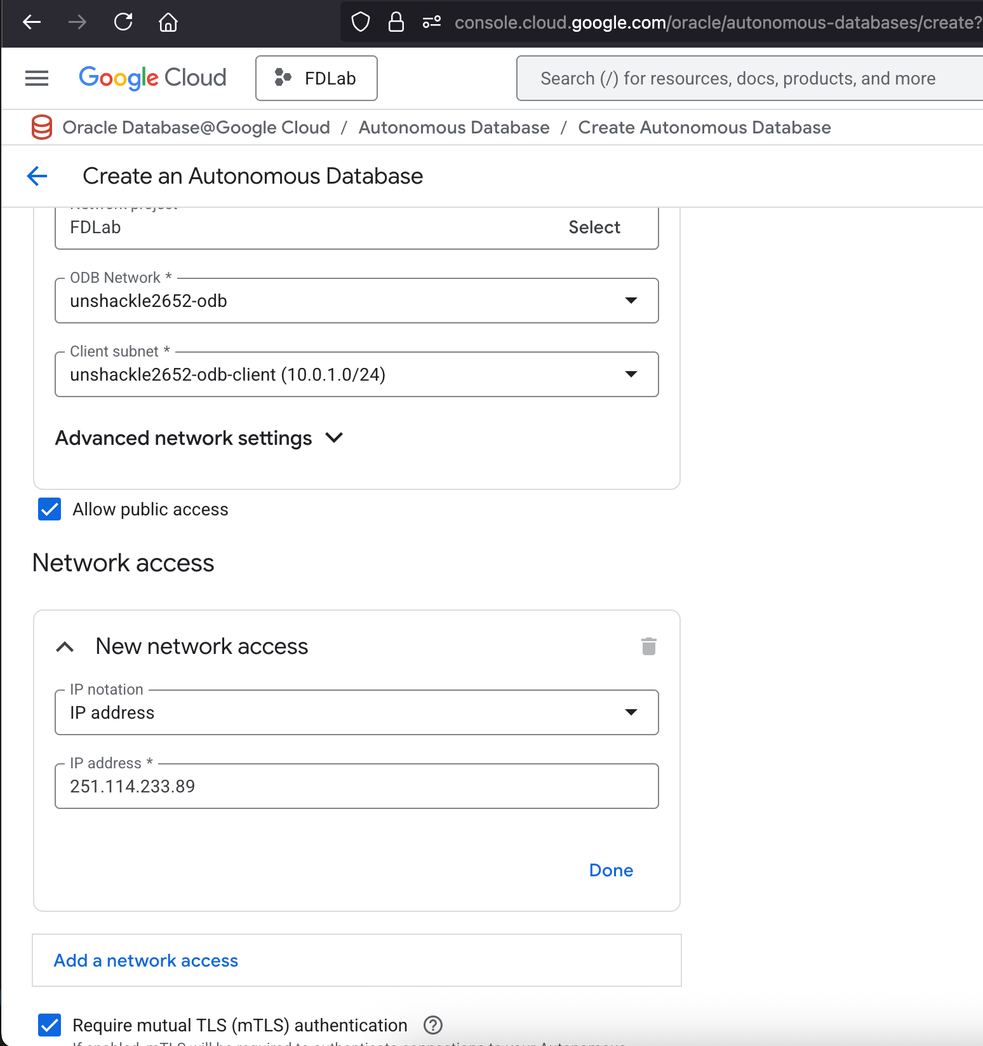The width and height of the screenshot is (983, 1046).
Task: Click the browser forward arrow
Action: pos(77,22)
